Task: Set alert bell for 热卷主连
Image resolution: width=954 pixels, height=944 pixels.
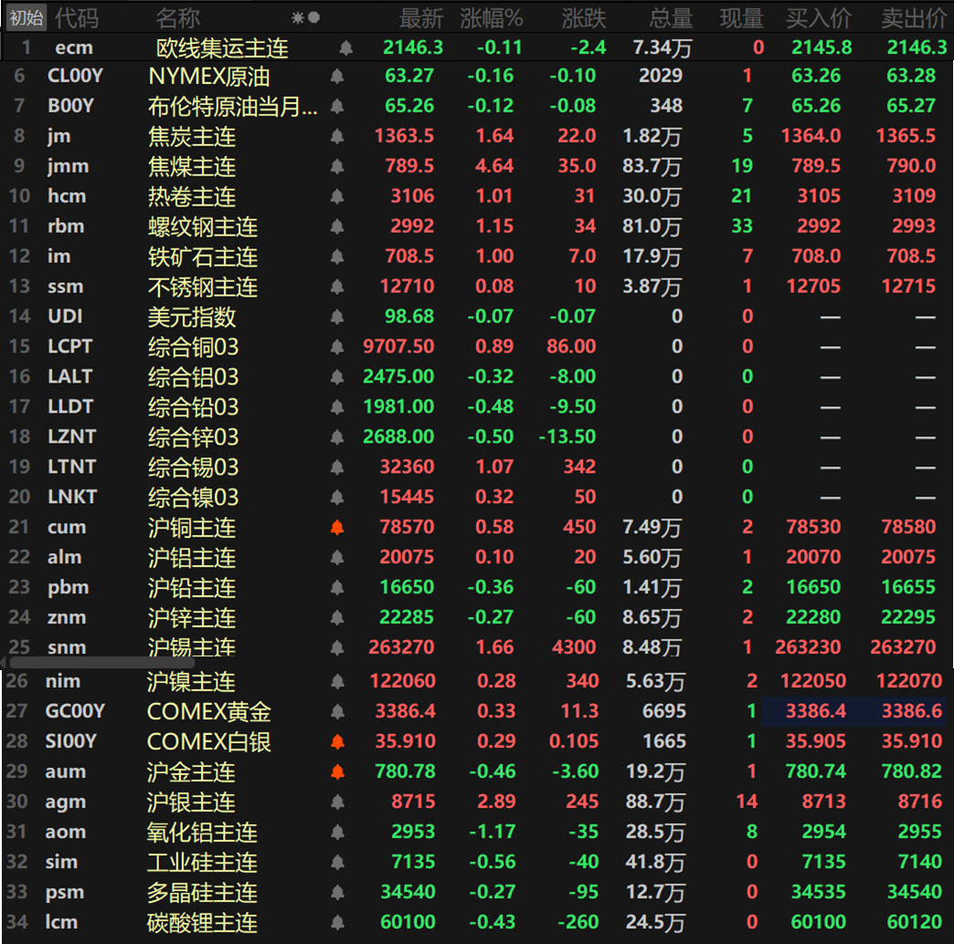Action: pos(337,197)
